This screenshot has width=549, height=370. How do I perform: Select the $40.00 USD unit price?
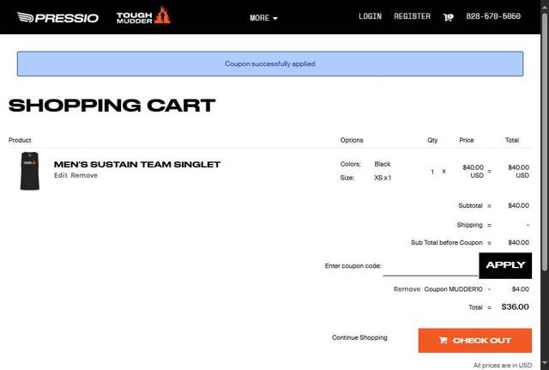(473, 172)
